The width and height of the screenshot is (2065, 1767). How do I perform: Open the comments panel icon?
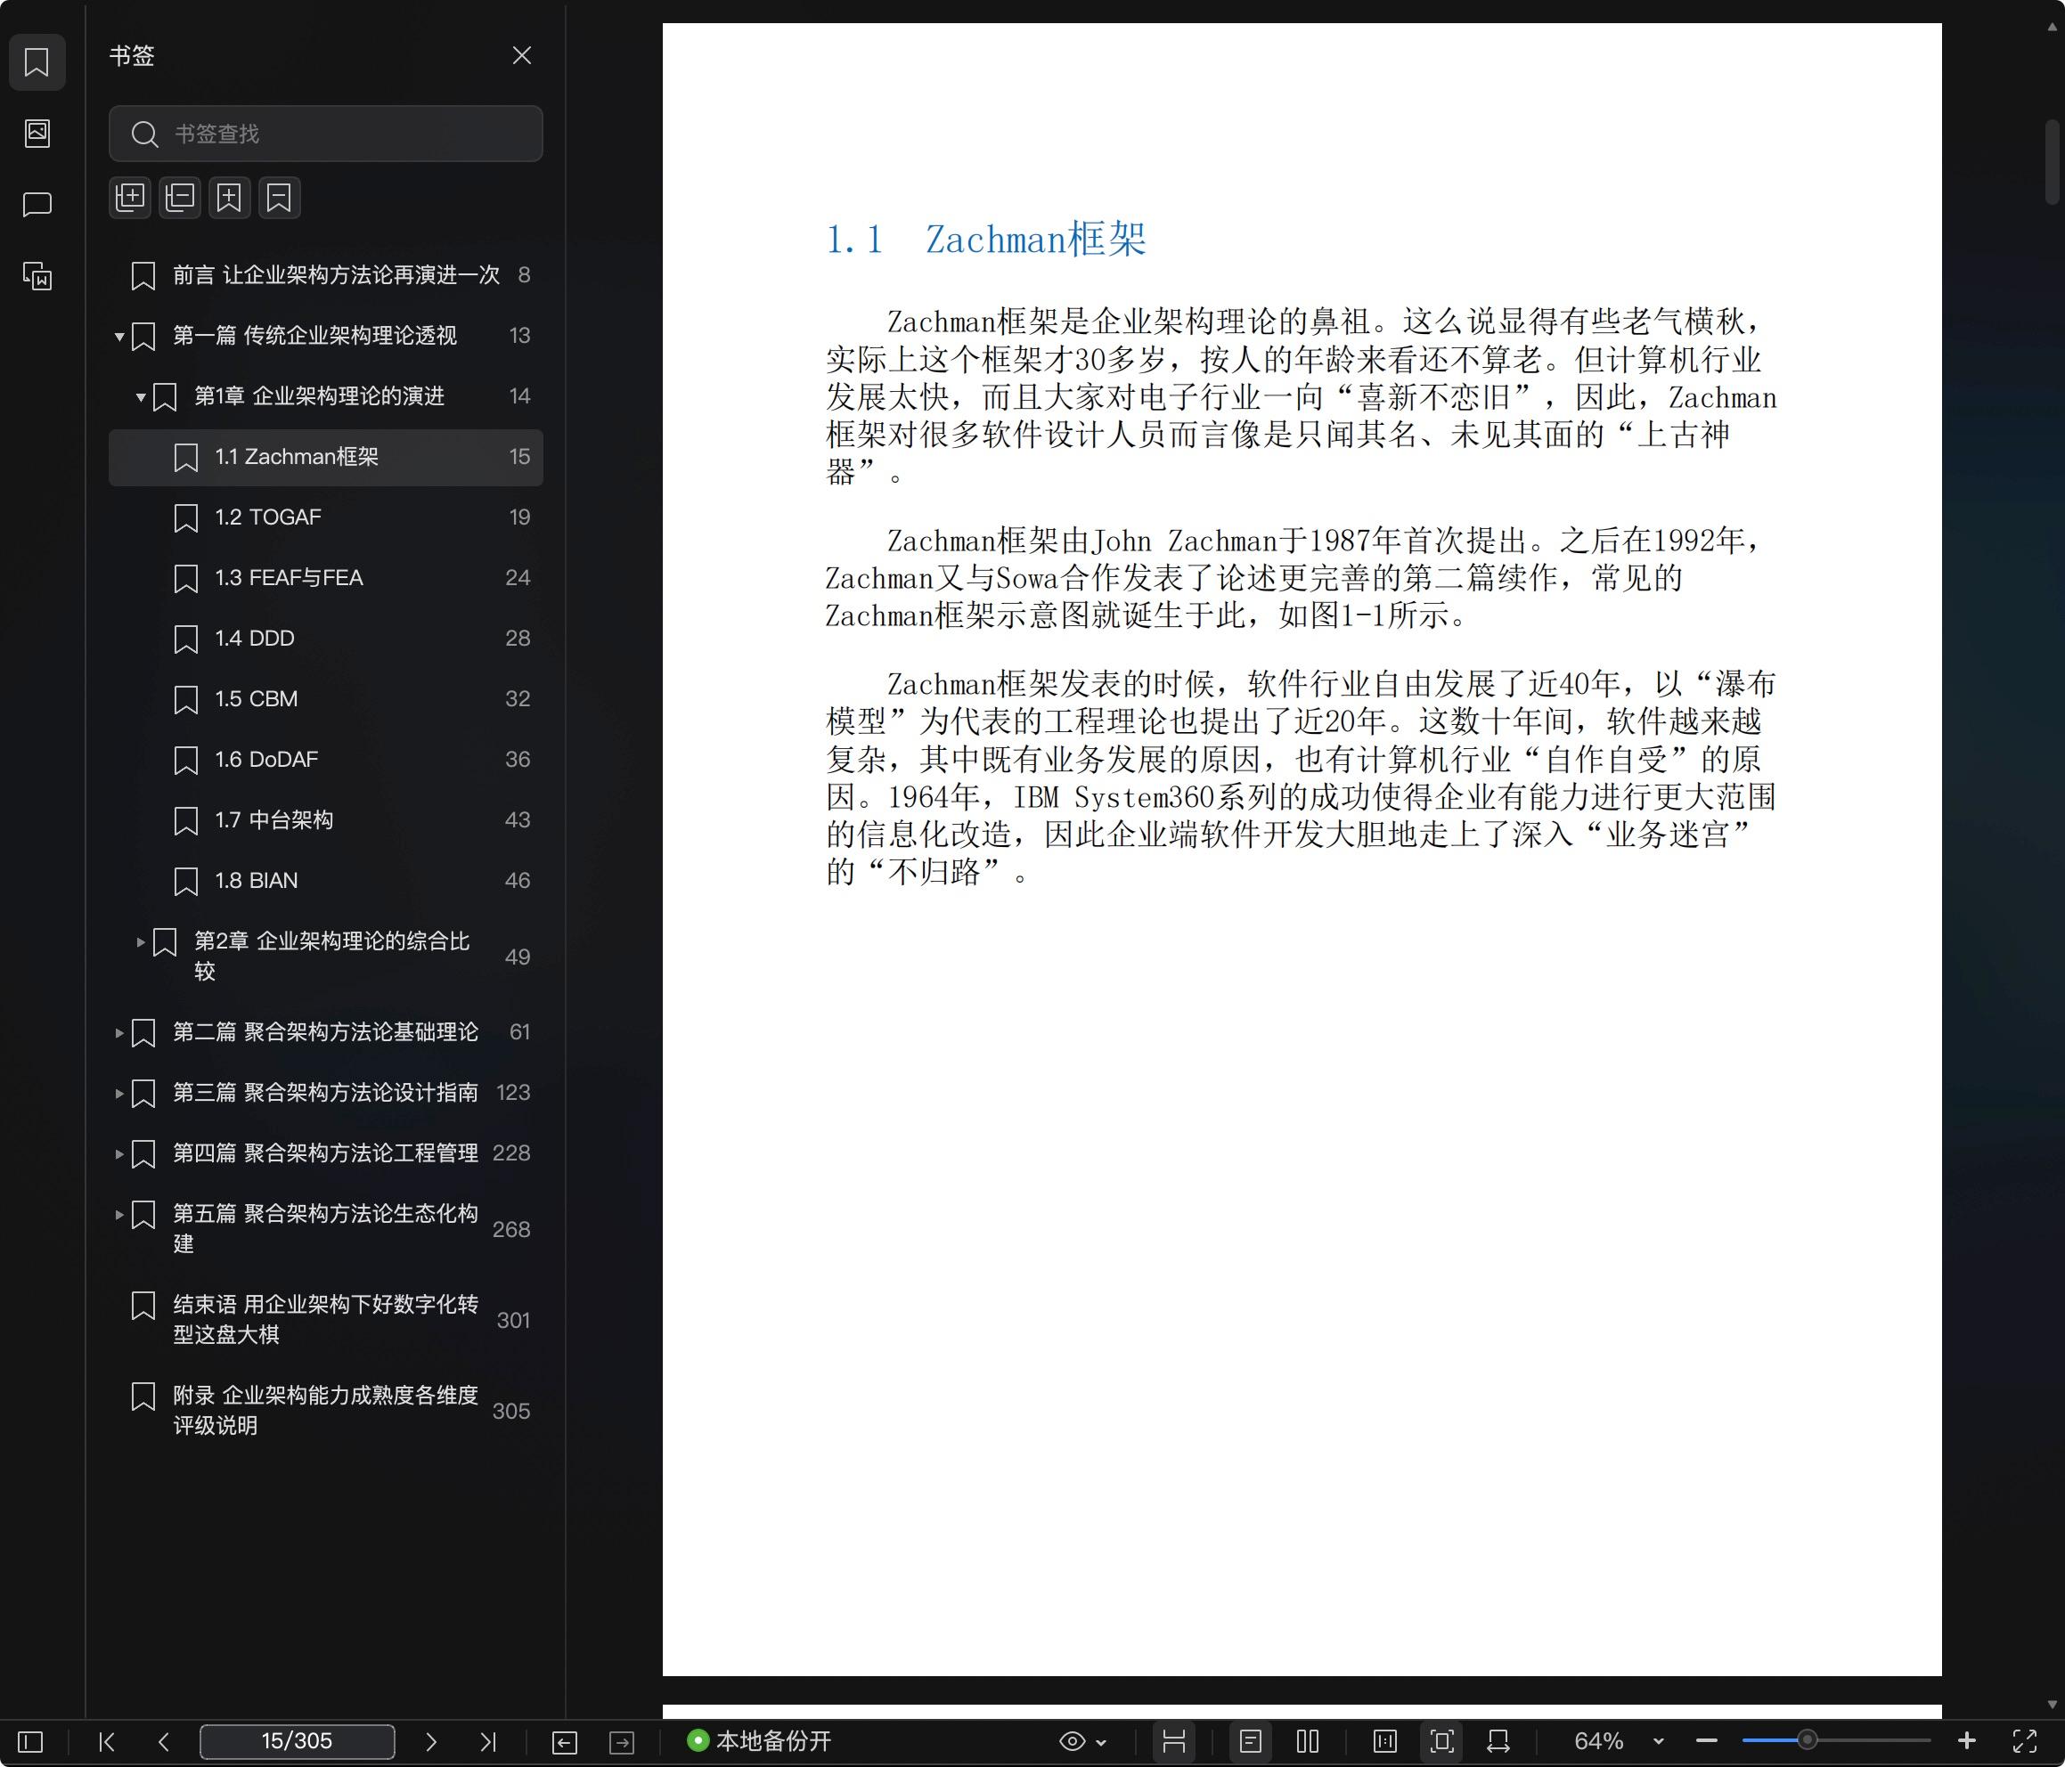click(x=37, y=204)
